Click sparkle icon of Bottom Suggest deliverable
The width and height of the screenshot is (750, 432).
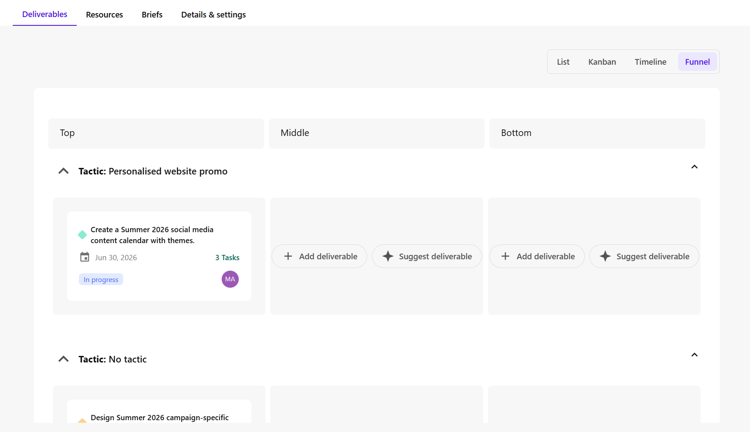tap(605, 256)
